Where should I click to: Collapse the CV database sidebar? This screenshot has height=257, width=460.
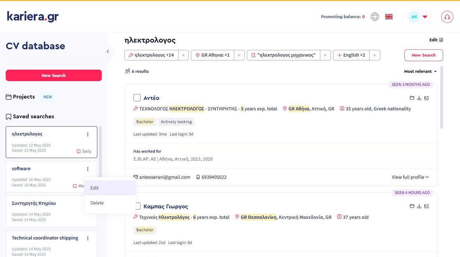pos(108,52)
